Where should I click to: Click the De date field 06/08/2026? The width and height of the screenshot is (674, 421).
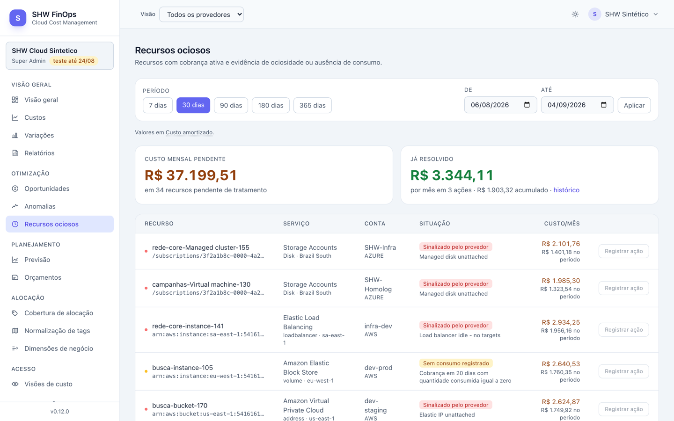(x=500, y=105)
